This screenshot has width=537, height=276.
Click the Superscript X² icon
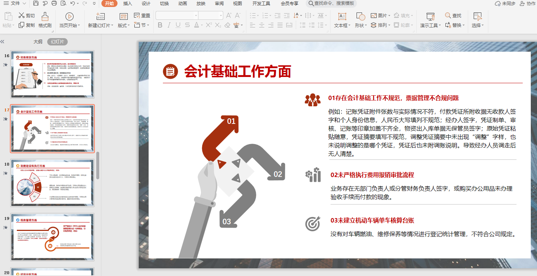(209, 25)
